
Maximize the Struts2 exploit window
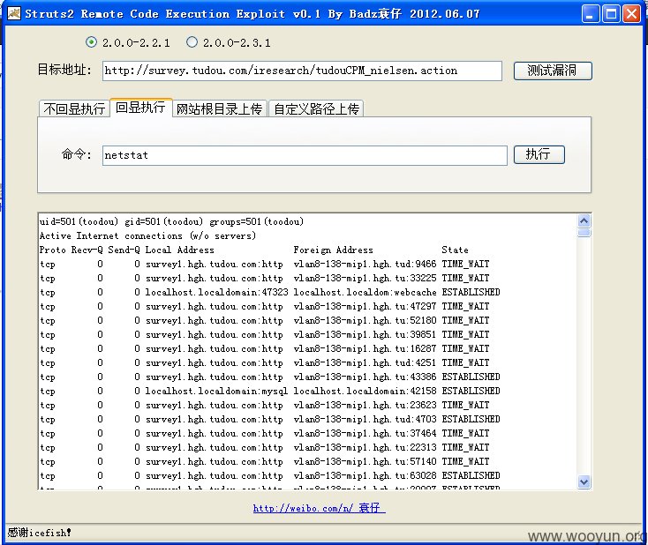tap(611, 13)
